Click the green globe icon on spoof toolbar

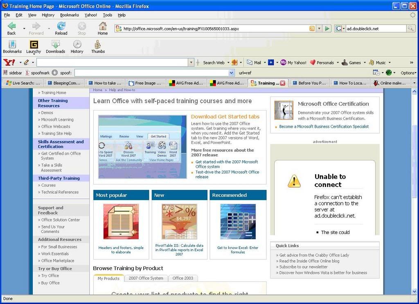pyautogui.click(x=389, y=73)
